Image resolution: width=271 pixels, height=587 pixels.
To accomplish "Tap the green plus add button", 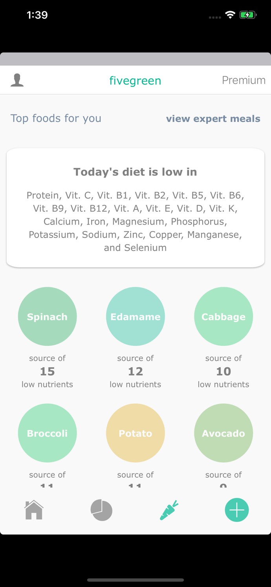I will tap(237, 510).
